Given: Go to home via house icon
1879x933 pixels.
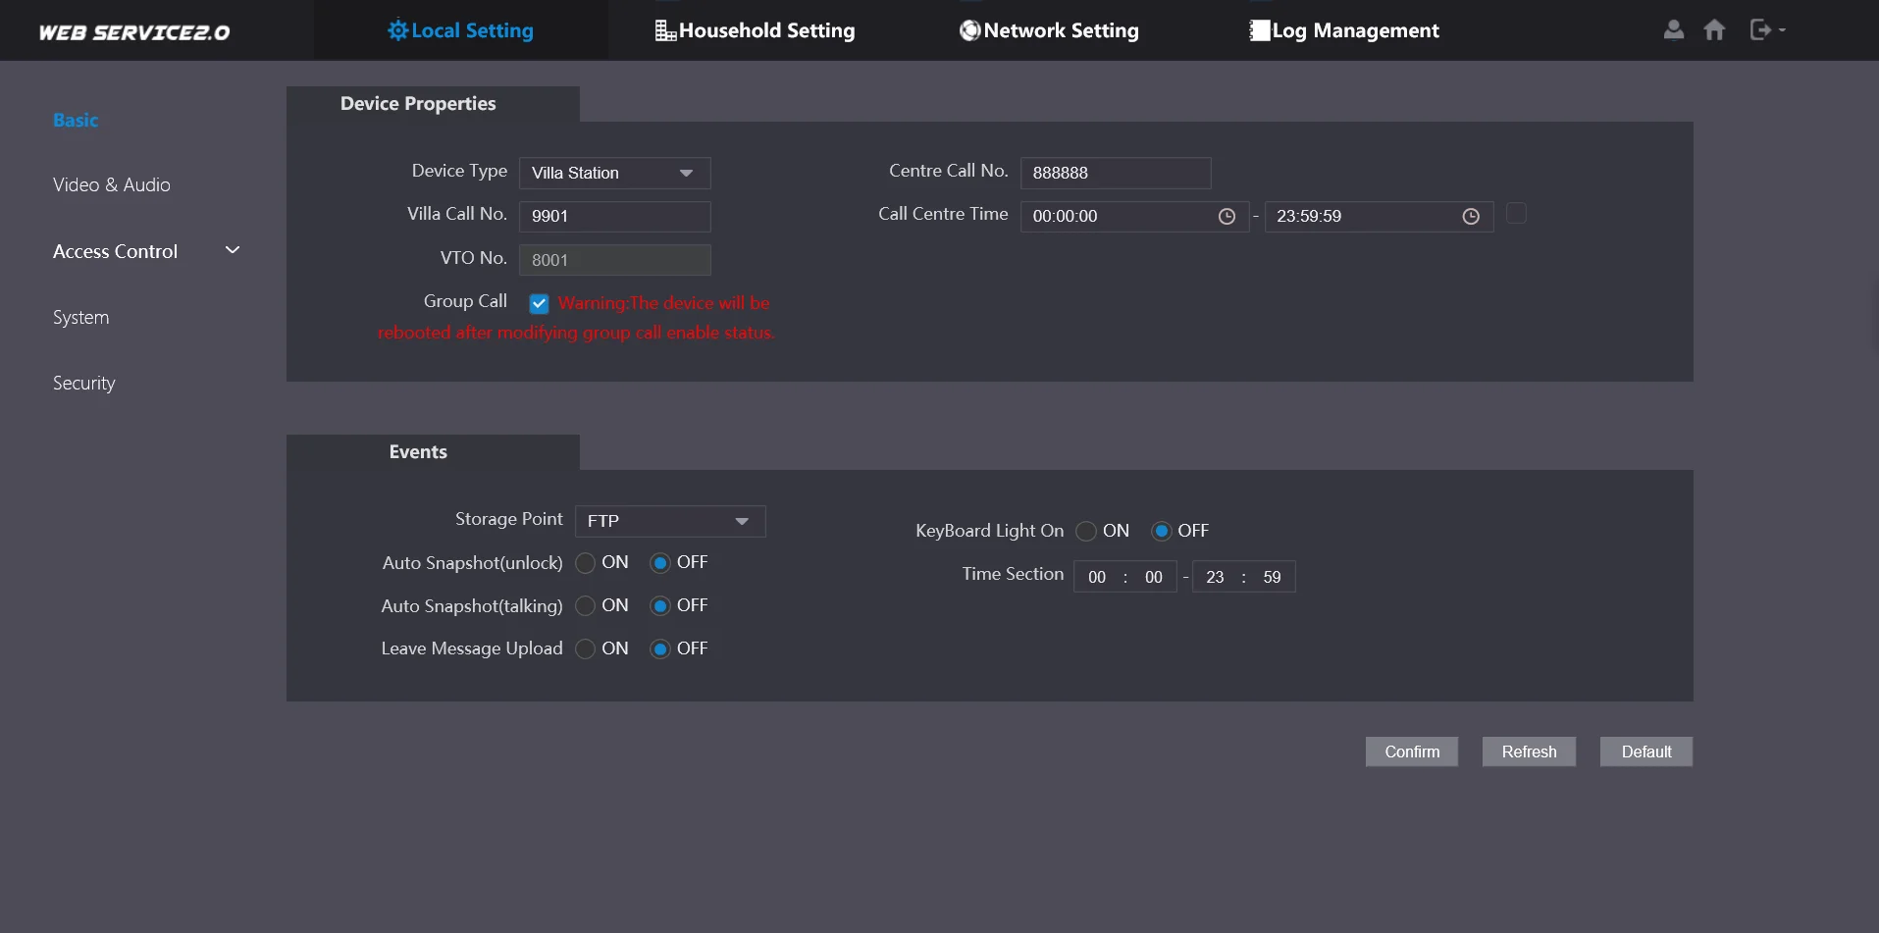Looking at the screenshot, I should point(1714,29).
